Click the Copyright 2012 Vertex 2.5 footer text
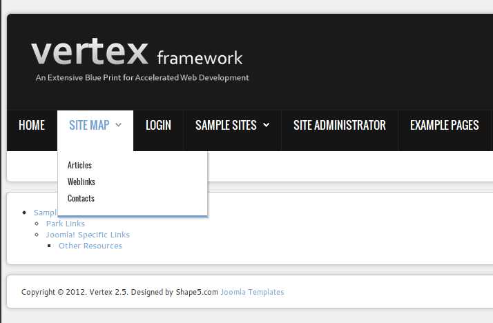The image size is (493, 323). (119, 292)
